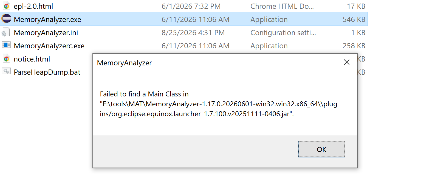Close the MemoryAnalyzer error dialog

pyautogui.click(x=347, y=62)
